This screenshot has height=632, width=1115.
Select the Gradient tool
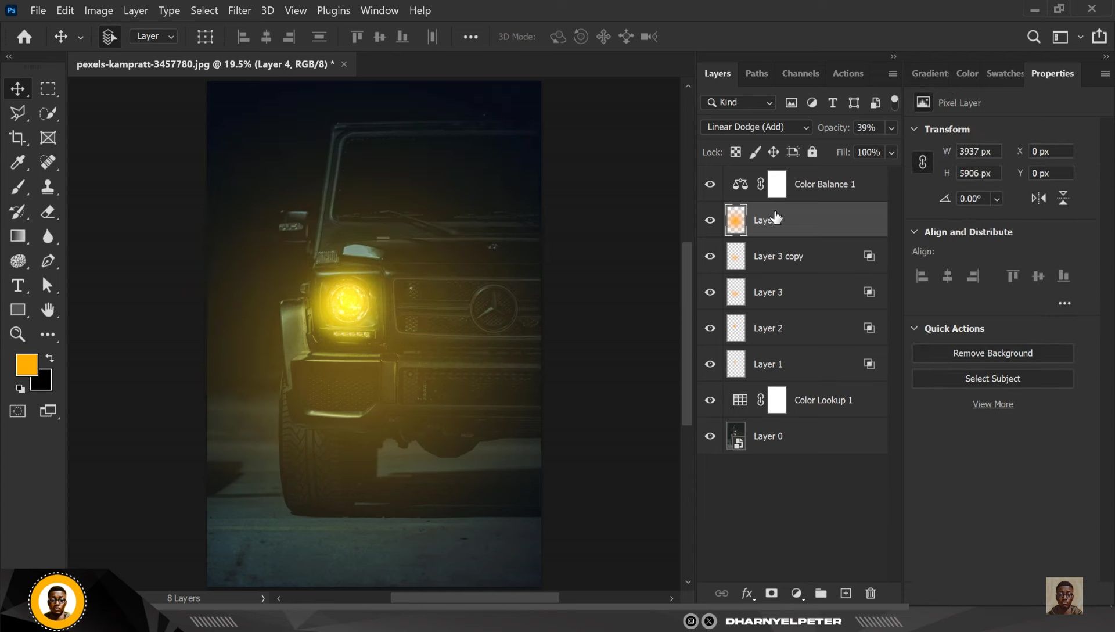click(x=17, y=236)
